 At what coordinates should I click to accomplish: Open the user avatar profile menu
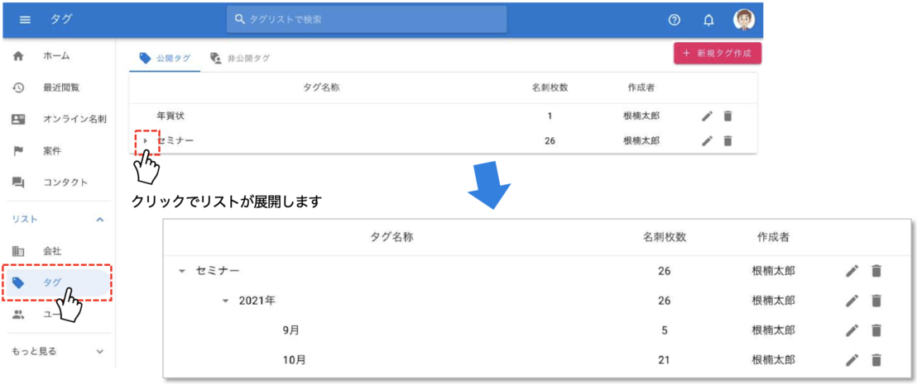744,20
